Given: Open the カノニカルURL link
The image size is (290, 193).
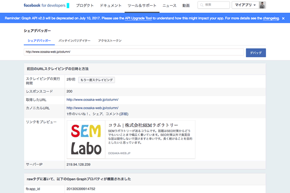Looking at the screenshot, I should [92, 108].
